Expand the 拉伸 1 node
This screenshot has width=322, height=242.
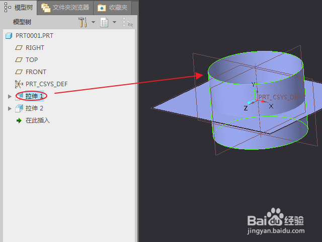coord(10,96)
